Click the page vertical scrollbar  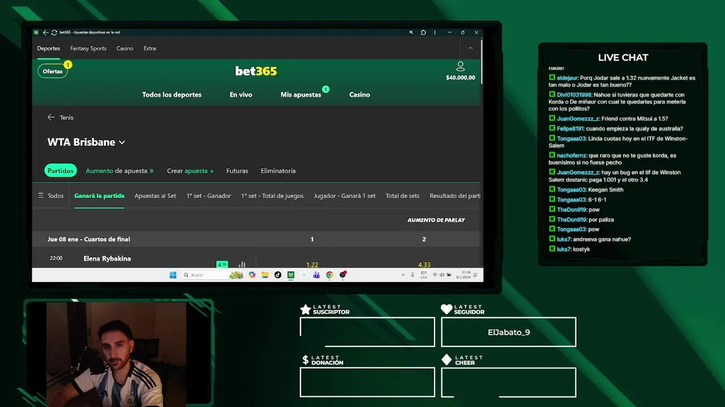(481, 61)
